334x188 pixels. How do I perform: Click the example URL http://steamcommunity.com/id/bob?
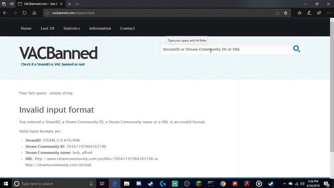(58, 165)
